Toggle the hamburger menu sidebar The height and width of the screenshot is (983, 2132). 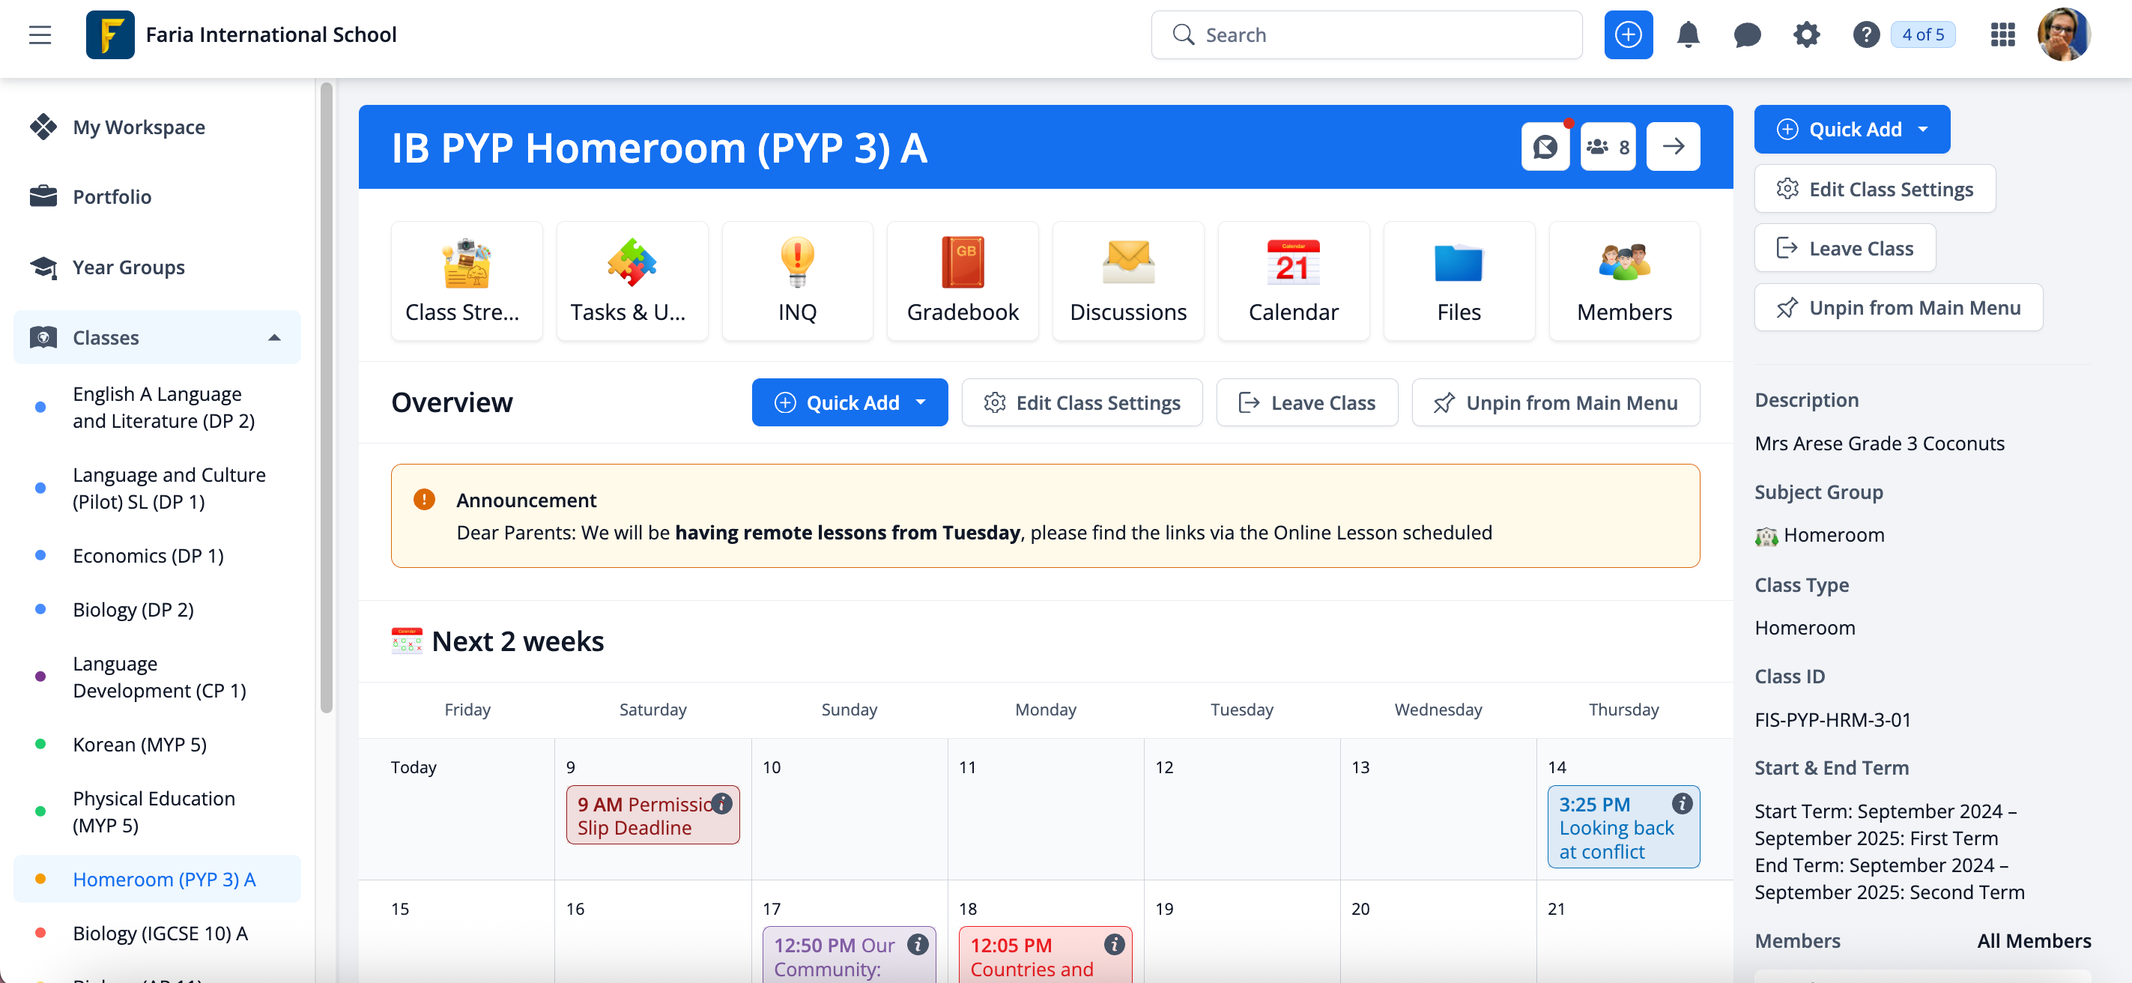(40, 34)
